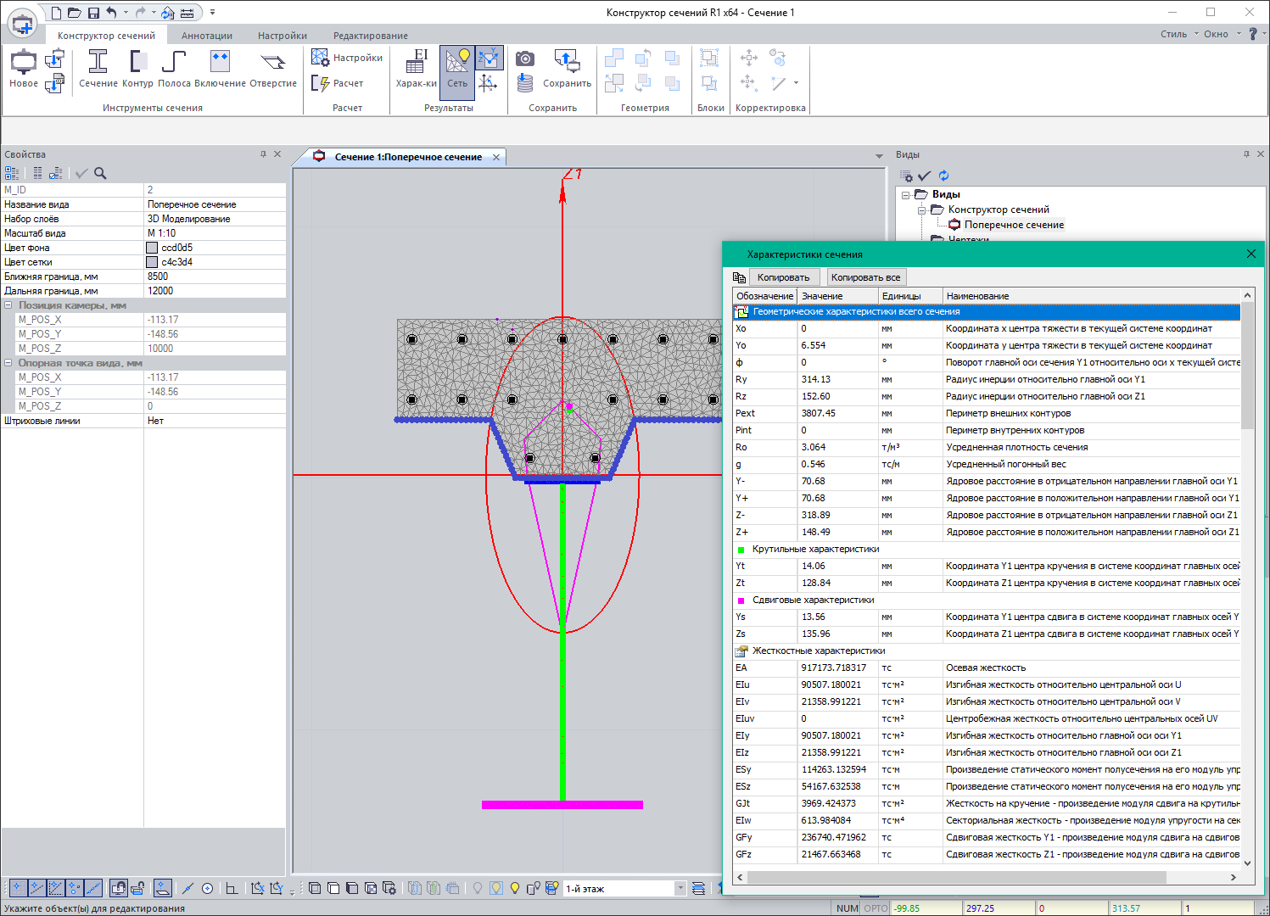Image resolution: width=1270 pixels, height=916 pixels.
Task: Collapse the Виды tree root node
Action: pyautogui.click(x=906, y=195)
